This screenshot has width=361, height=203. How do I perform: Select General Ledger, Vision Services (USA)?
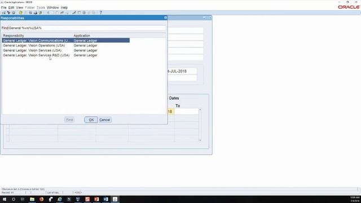(32, 50)
